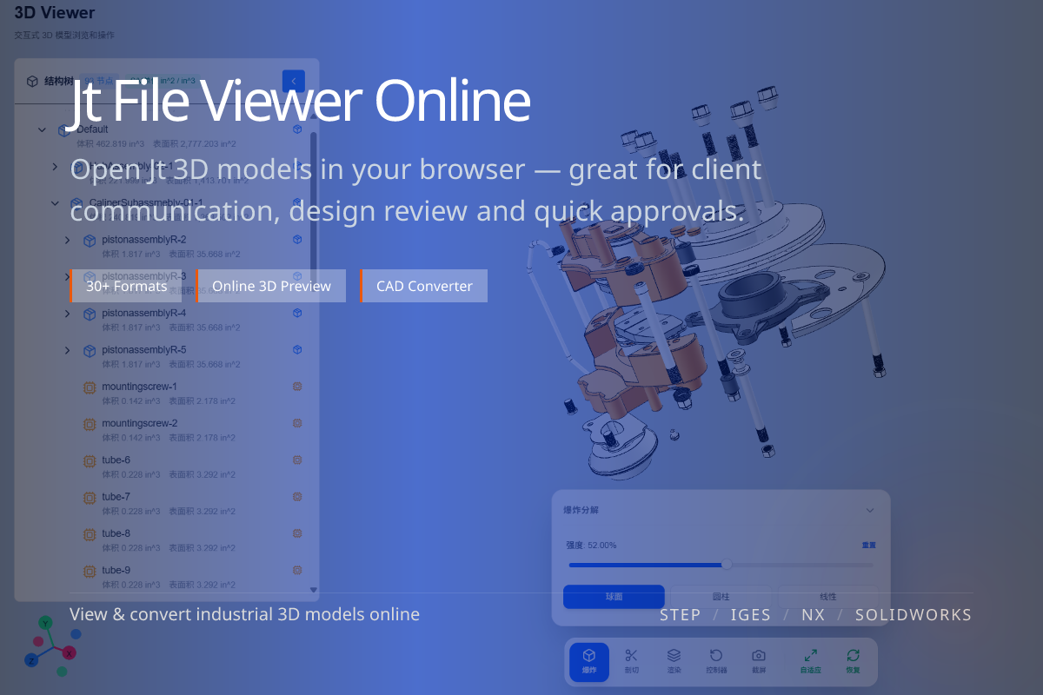1043x695 pixels.
Task: Click the explode 强度 slider handle
Action: [727, 565]
